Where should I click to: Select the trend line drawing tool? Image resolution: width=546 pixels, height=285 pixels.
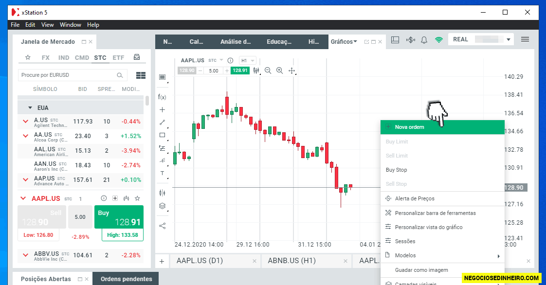pyautogui.click(x=162, y=122)
